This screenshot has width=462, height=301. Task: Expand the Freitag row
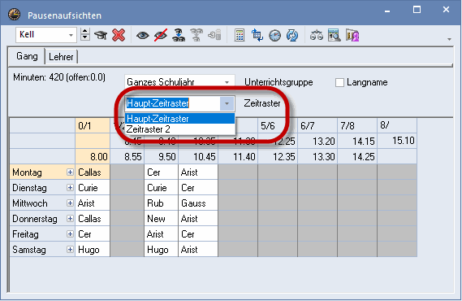tap(70, 234)
